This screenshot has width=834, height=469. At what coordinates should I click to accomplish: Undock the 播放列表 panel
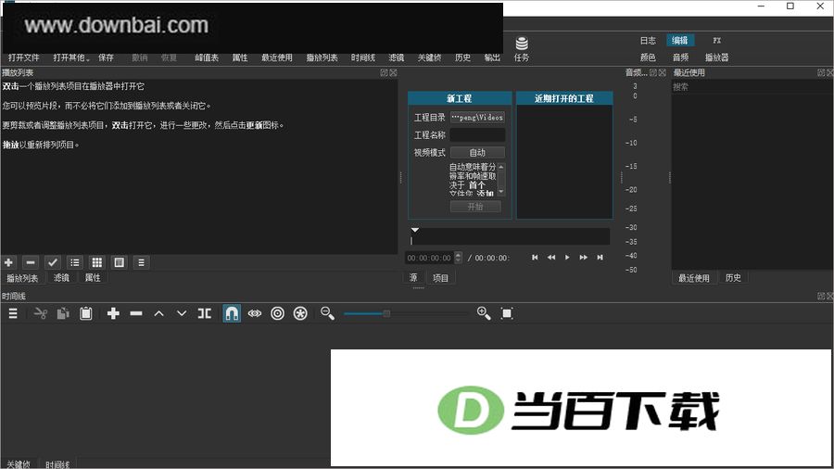[384, 73]
